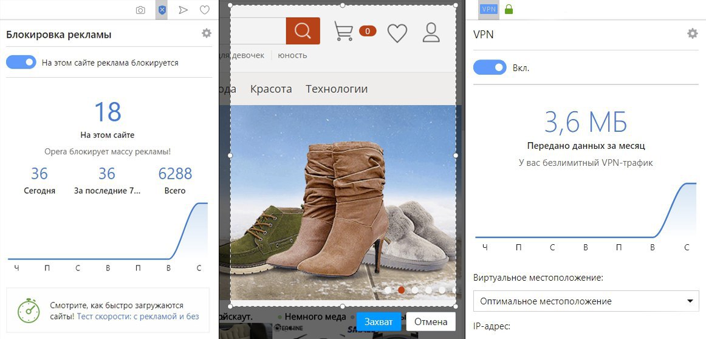Open ad blocking settings gear

point(206,33)
